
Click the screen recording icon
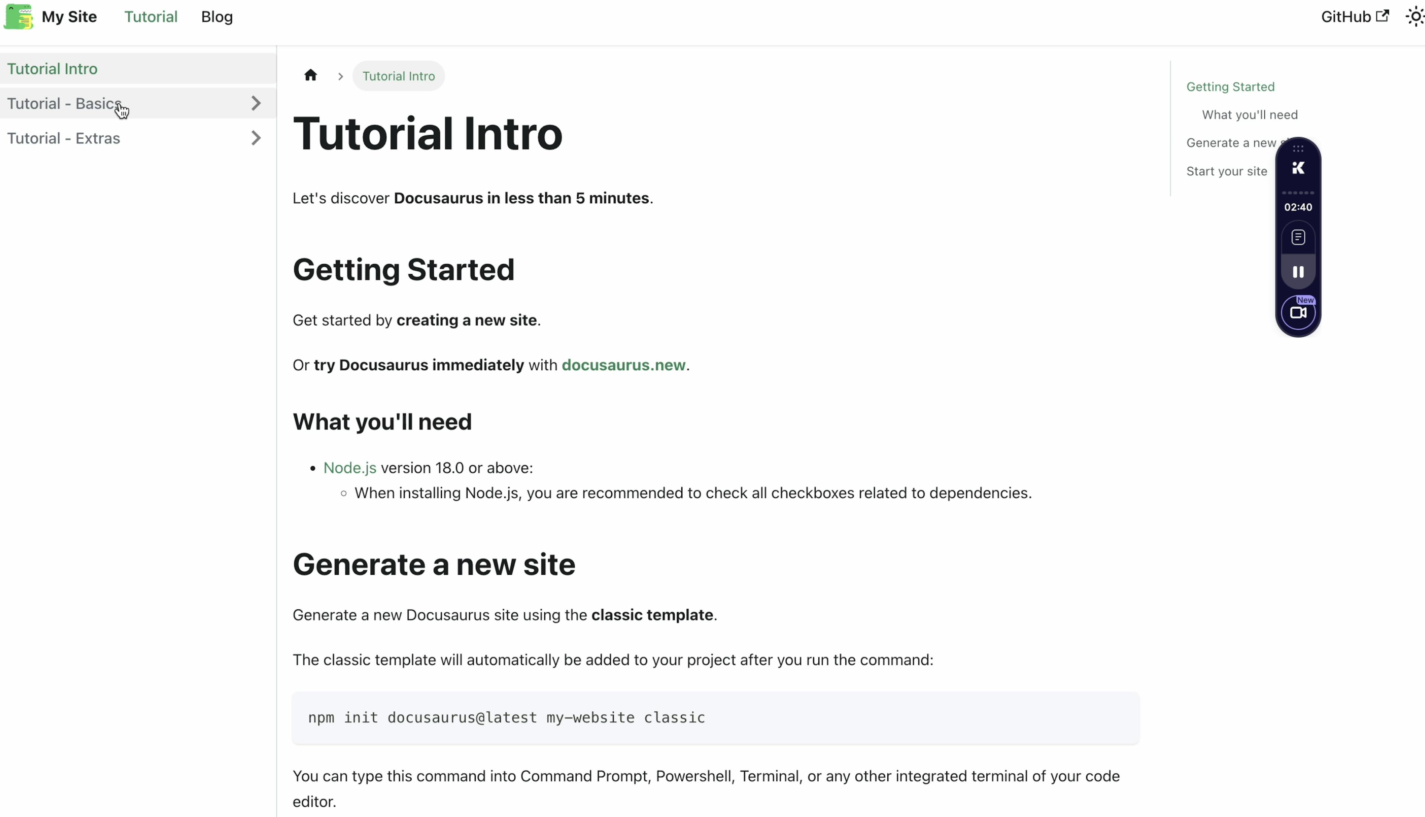click(x=1299, y=312)
